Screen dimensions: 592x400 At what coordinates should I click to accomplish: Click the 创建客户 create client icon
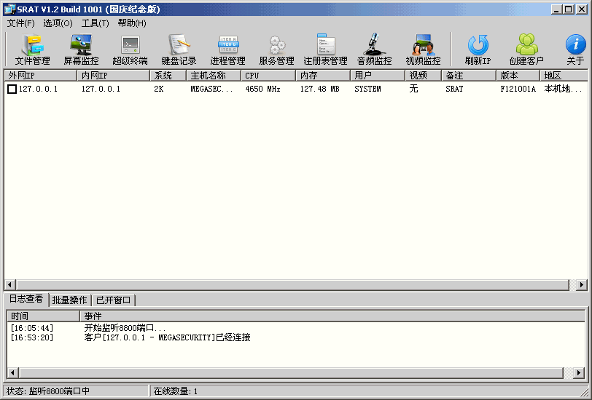(526, 49)
